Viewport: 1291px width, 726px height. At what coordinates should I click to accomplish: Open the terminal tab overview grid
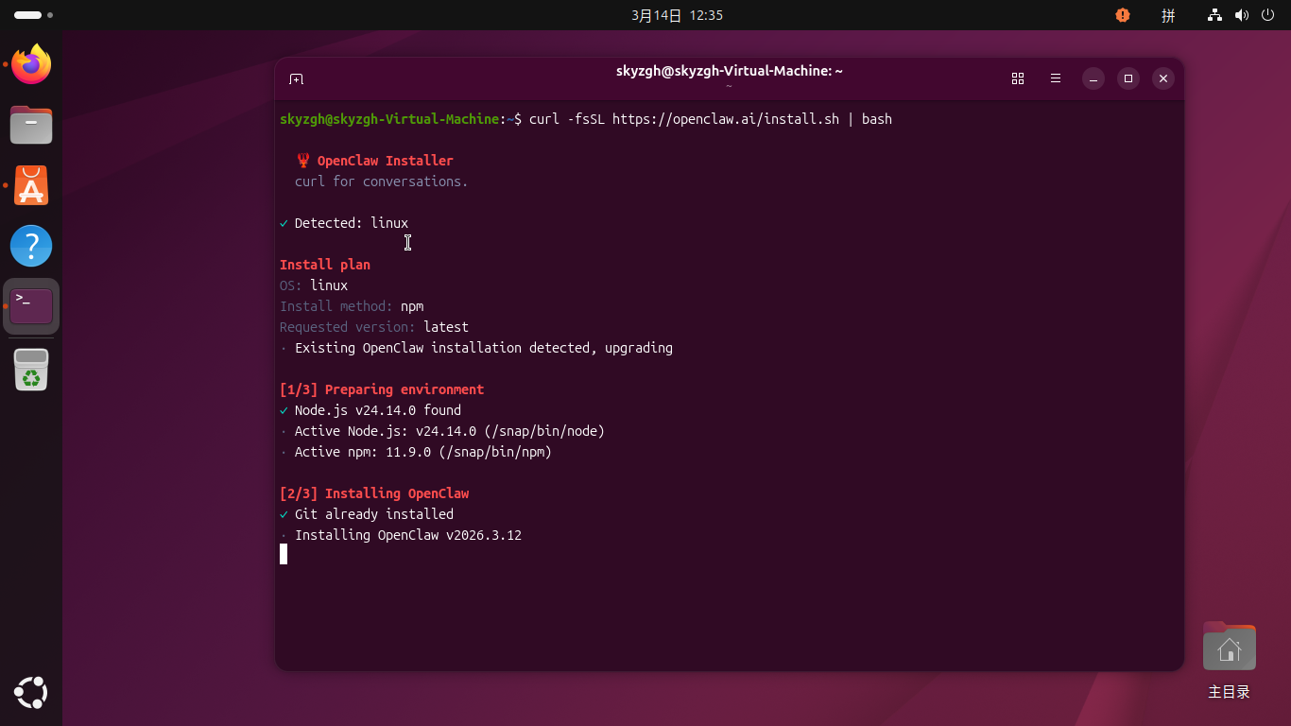1018,78
